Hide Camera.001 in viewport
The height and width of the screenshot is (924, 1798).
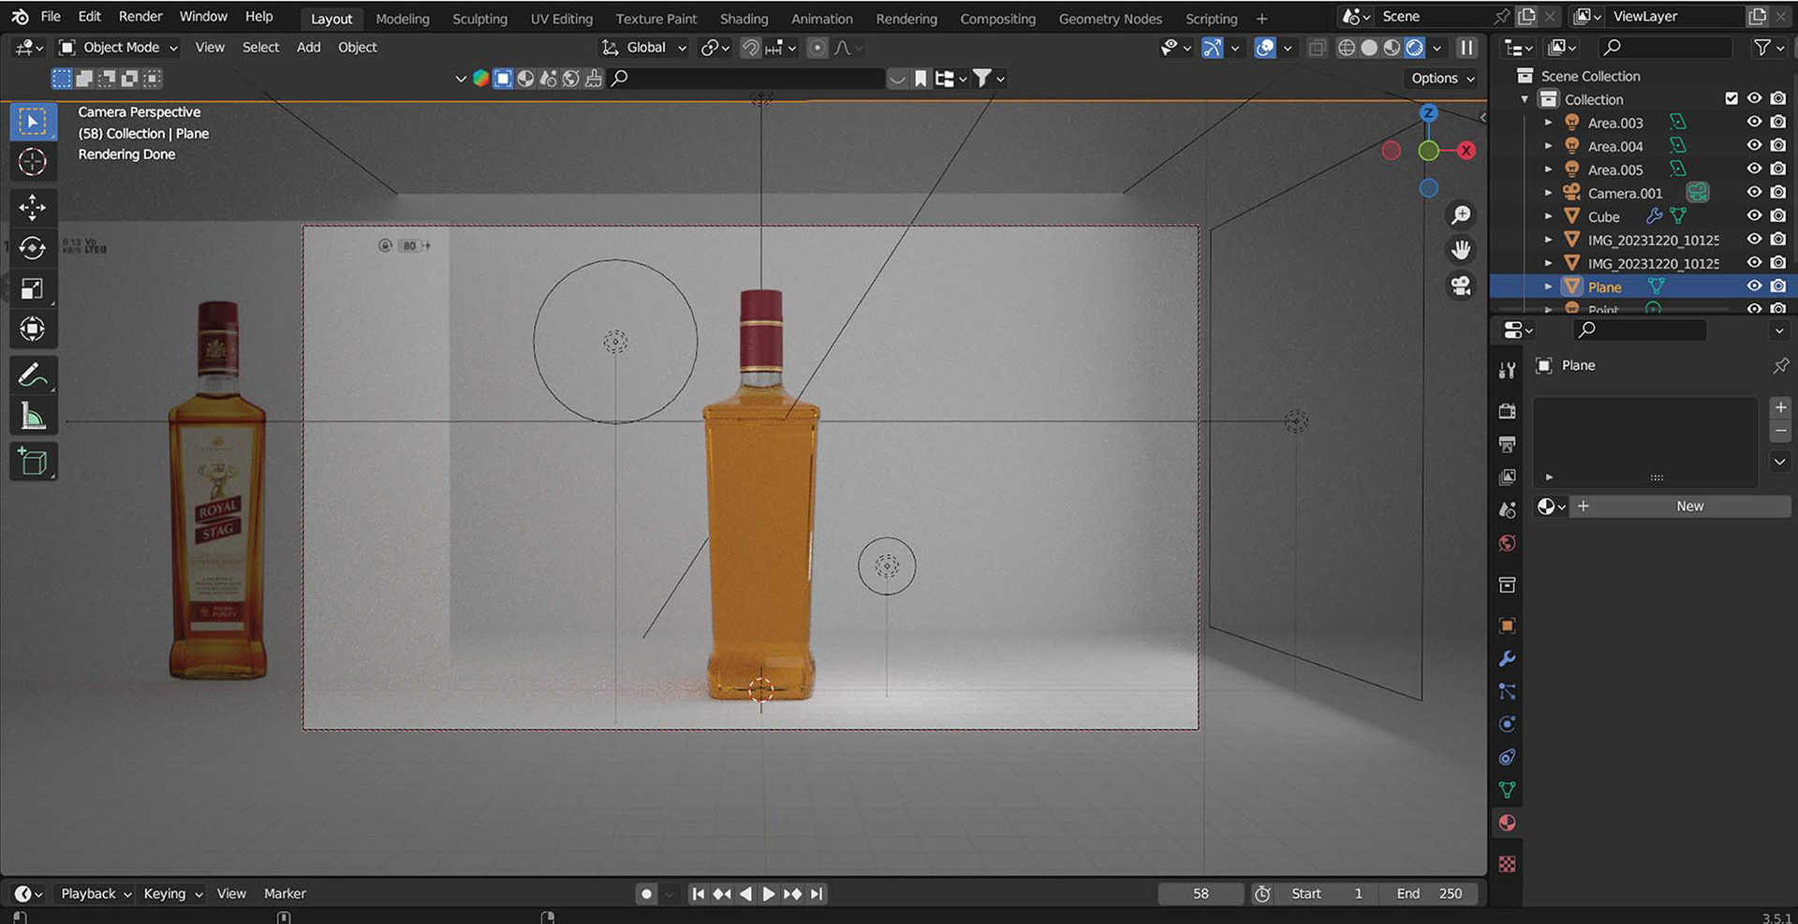tap(1754, 193)
